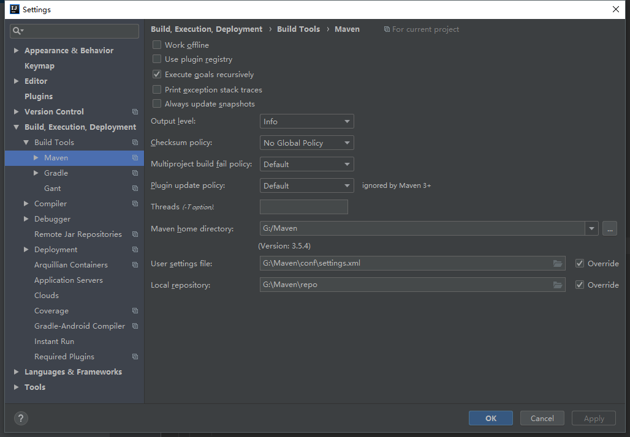Screen dimensions: 630x437
Task: Uncheck Override for Local repository
Action: pos(579,285)
